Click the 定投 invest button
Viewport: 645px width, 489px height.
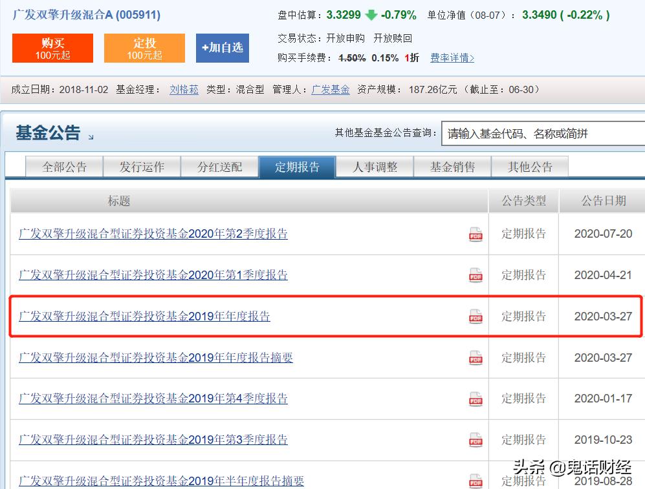(x=144, y=48)
